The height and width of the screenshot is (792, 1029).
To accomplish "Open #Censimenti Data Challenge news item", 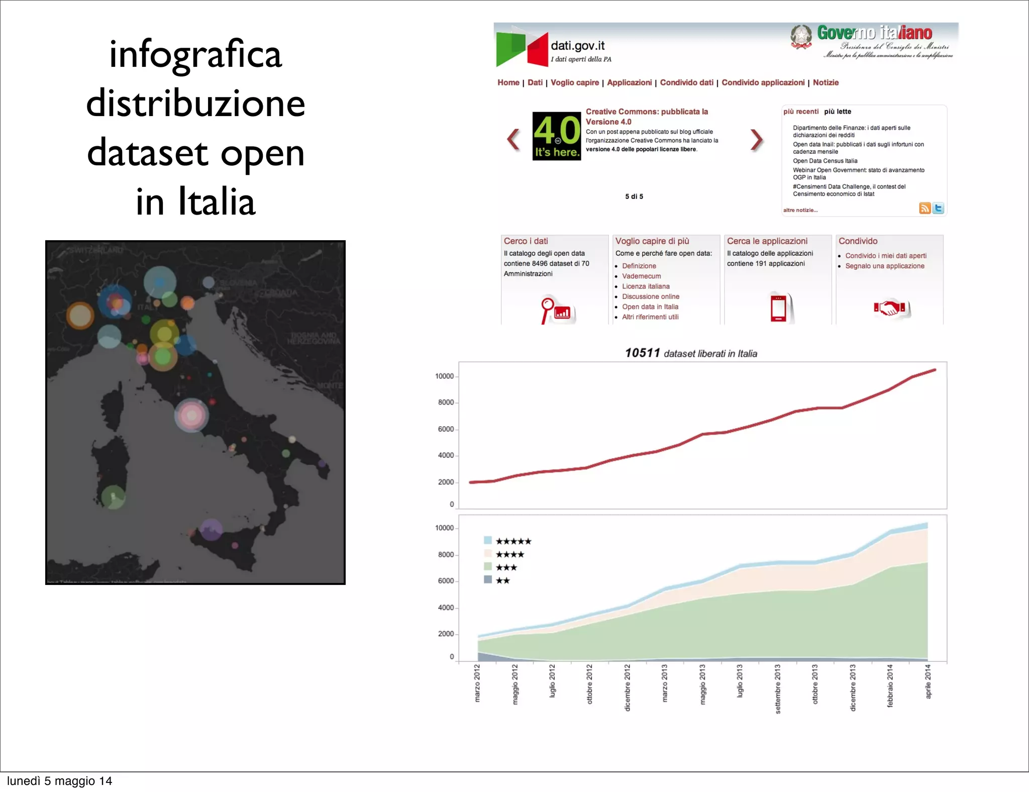I will coord(849,190).
